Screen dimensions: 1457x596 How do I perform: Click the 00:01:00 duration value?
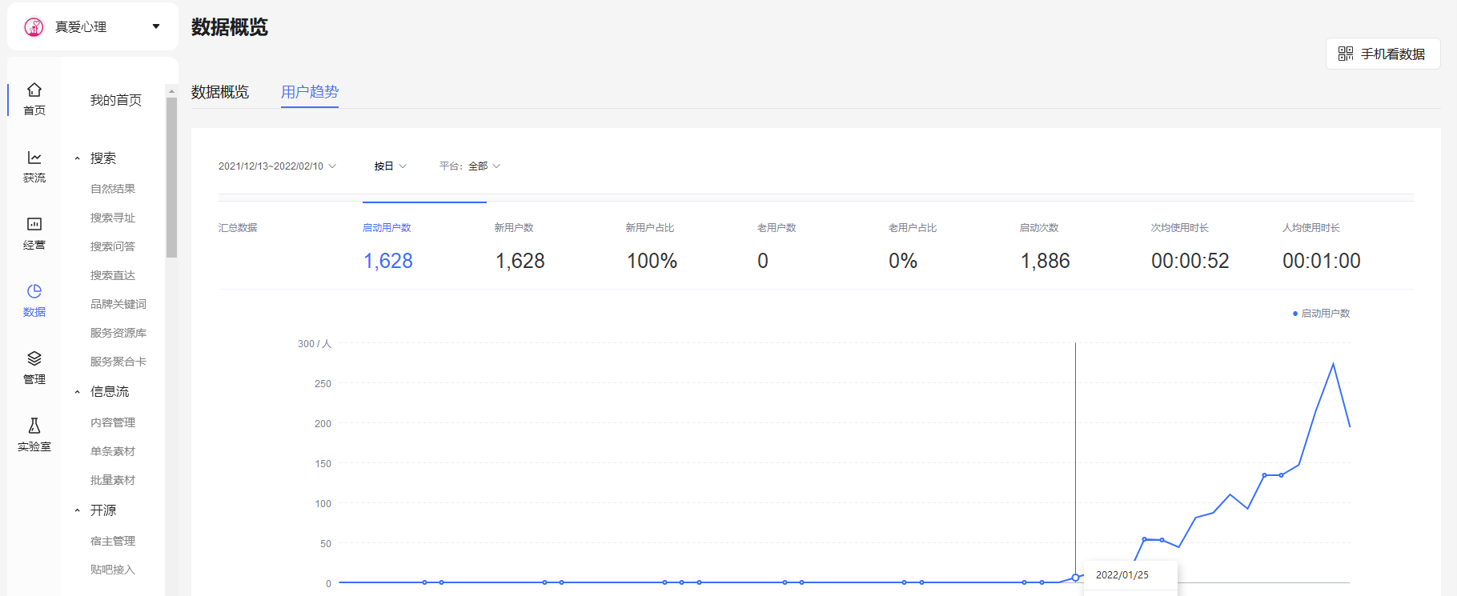pyautogui.click(x=1322, y=261)
